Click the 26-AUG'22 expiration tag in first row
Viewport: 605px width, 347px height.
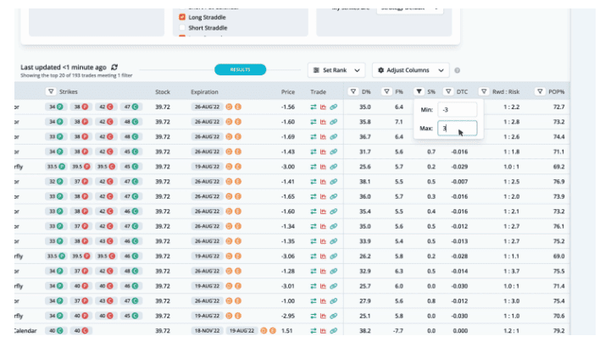pos(206,107)
